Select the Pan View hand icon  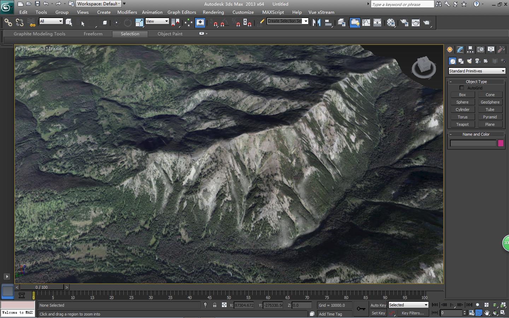[x=487, y=313]
